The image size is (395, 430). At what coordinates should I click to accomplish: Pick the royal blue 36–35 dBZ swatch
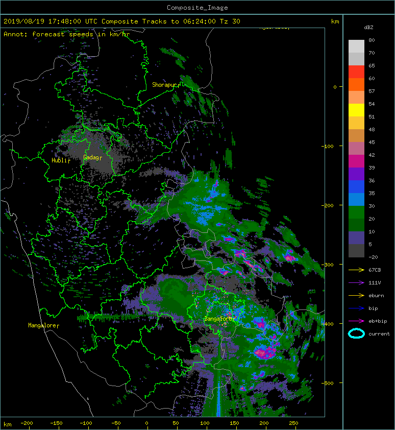click(x=356, y=187)
